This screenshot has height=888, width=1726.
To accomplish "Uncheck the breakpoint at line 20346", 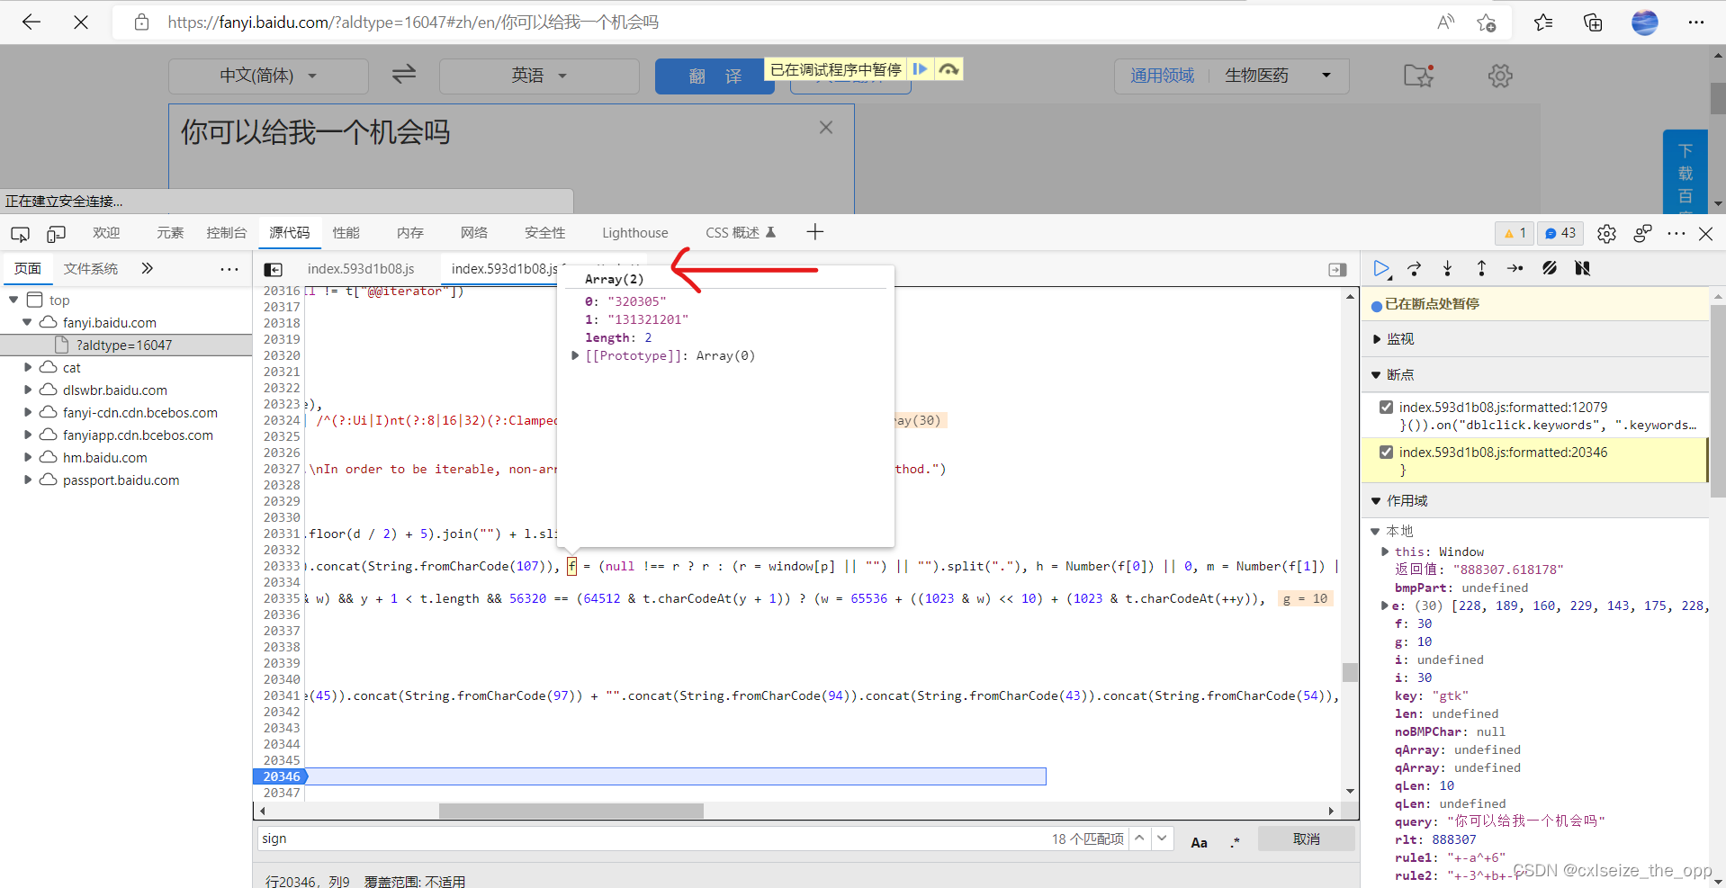I will click(1387, 452).
